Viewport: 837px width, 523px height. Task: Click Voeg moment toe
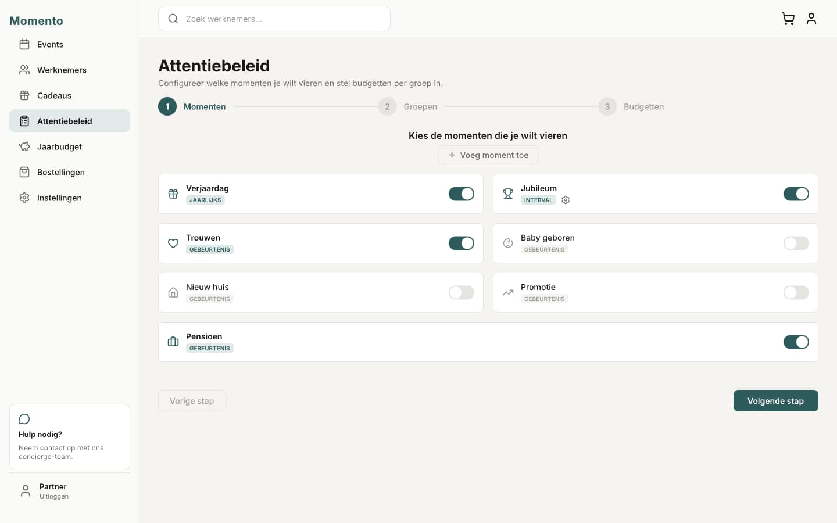tap(488, 155)
